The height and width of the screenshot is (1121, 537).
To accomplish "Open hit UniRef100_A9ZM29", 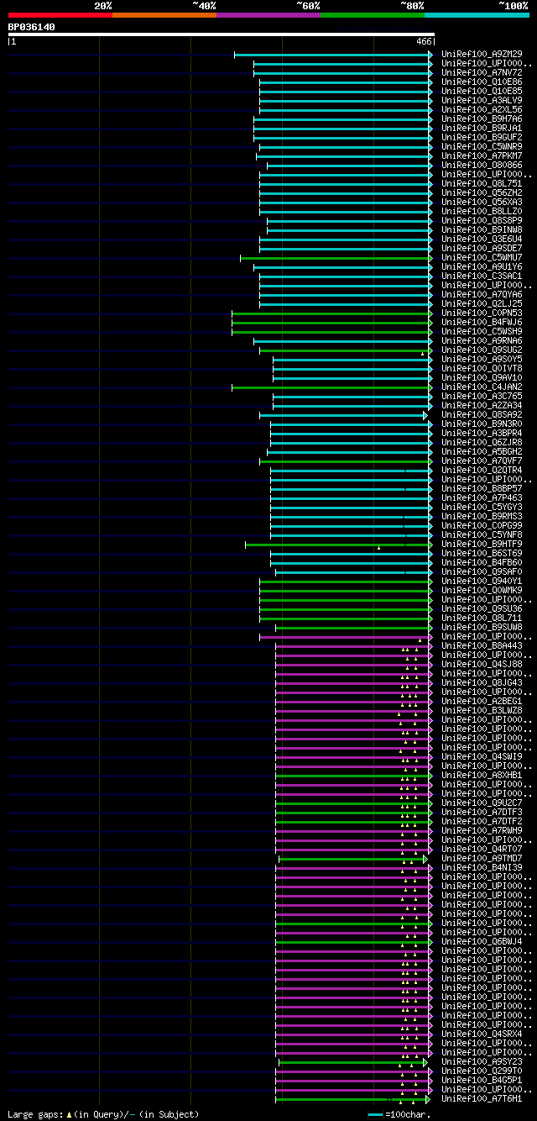I will click(x=482, y=55).
